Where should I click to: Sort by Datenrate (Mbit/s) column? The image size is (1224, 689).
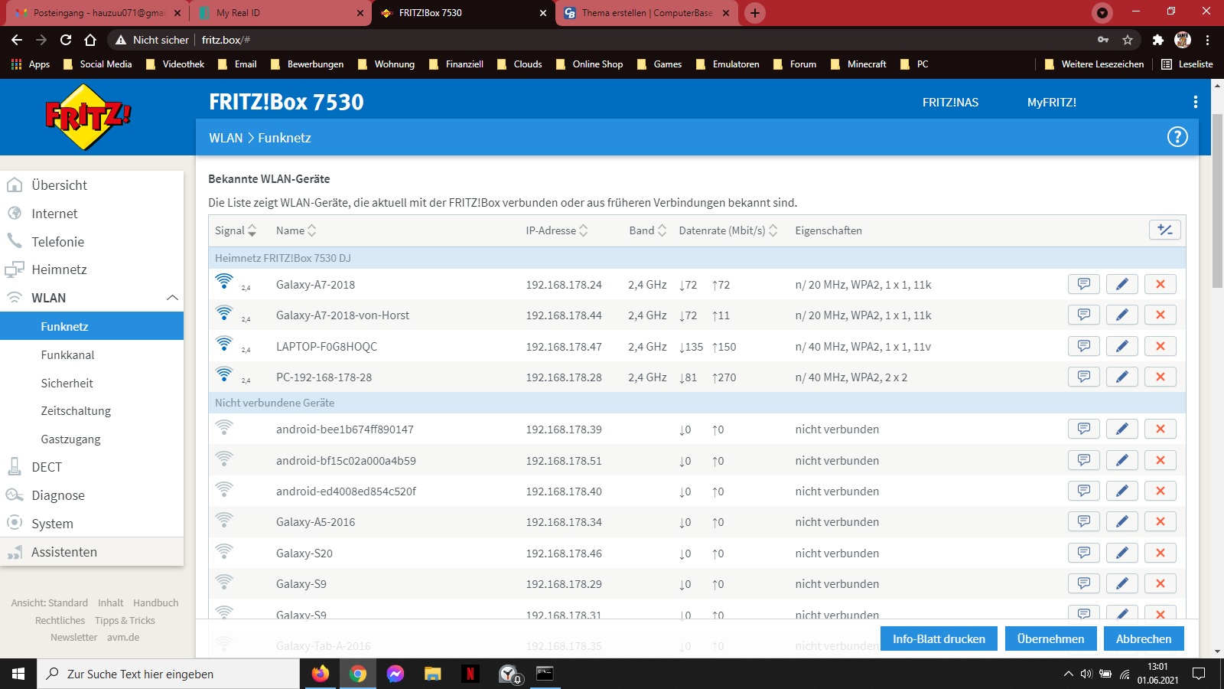pos(728,230)
